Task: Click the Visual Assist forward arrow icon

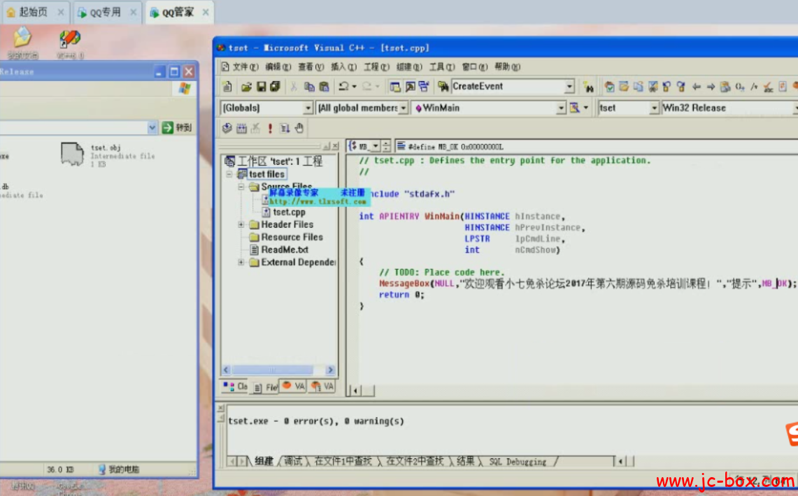Action: [x=711, y=87]
